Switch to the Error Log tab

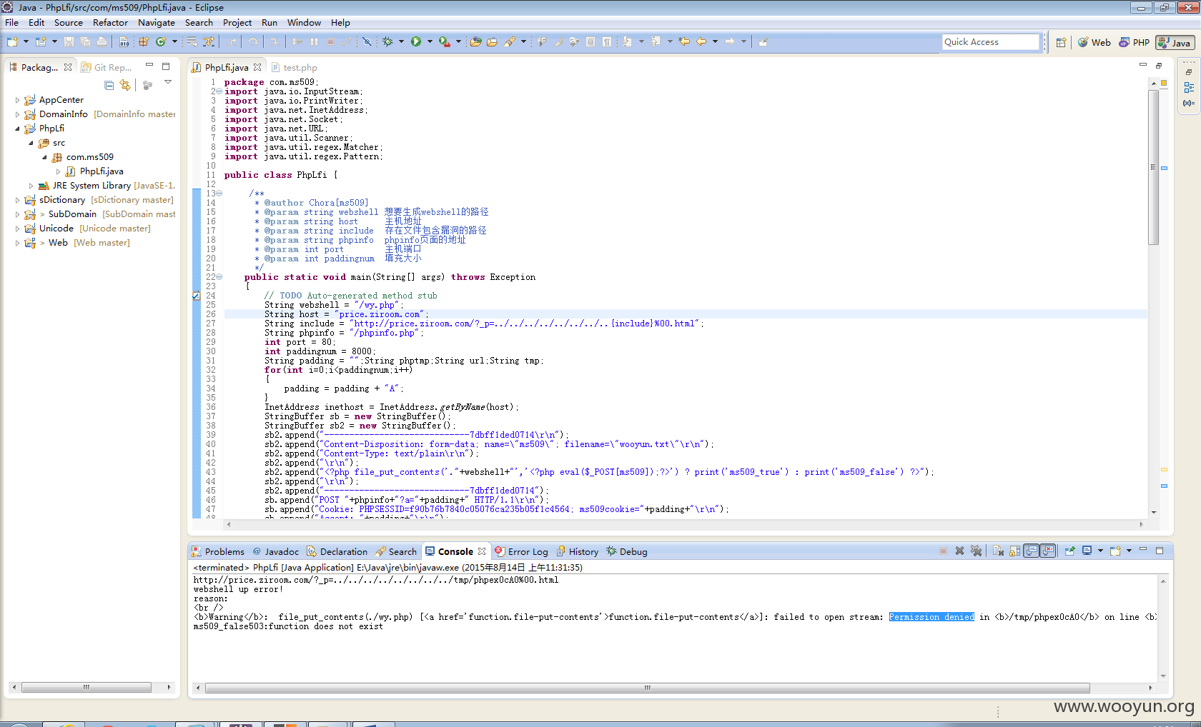521,551
